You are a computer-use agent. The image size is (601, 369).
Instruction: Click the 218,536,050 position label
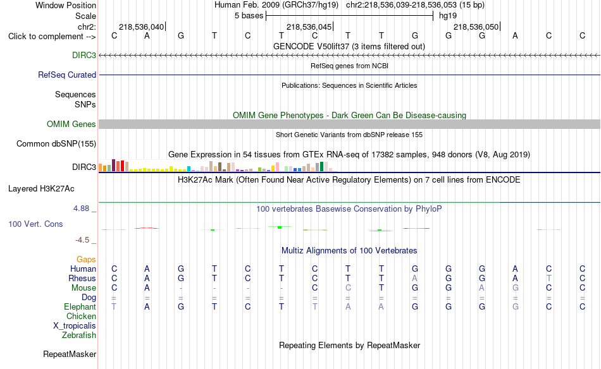tap(476, 27)
